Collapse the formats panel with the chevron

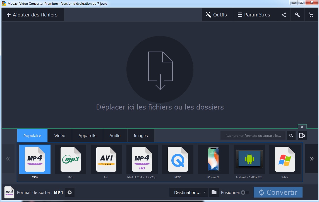coord(302,126)
